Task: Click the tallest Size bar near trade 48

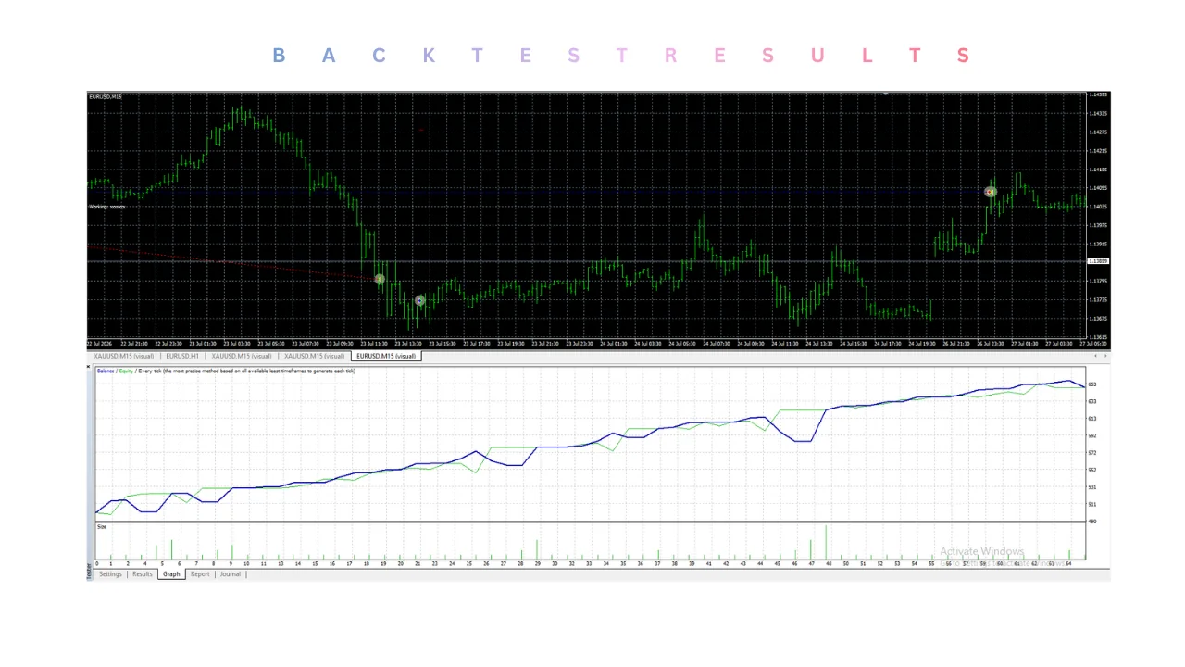Action: coord(826,542)
